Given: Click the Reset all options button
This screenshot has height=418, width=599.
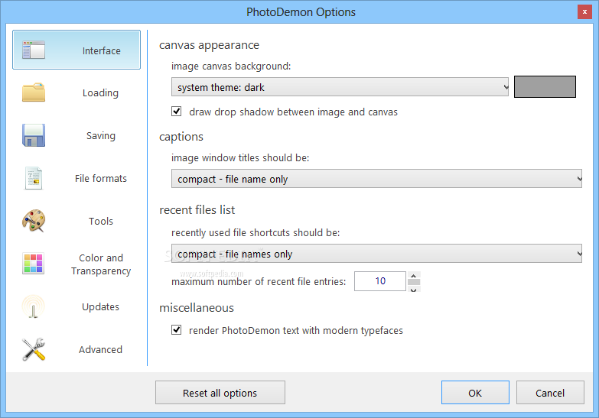Looking at the screenshot, I should coord(220,393).
